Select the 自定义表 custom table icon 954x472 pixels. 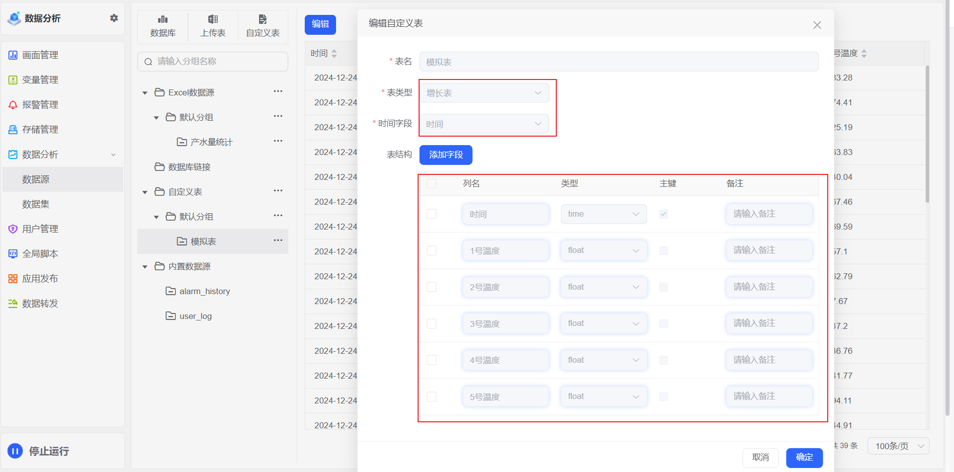click(262, 19)
